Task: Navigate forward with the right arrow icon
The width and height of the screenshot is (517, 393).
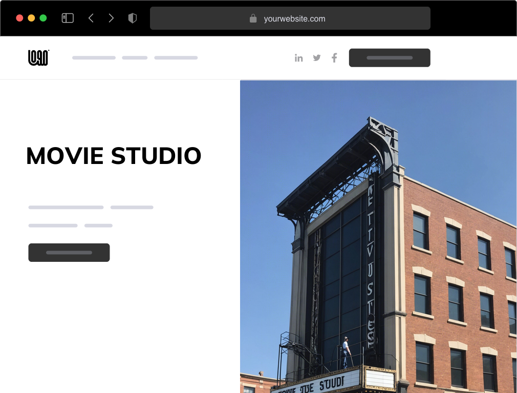Action: (x=111, y=17)
